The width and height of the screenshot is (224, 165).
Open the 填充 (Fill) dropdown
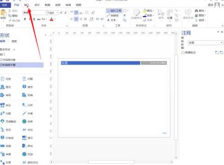click(x=149, y=11)
